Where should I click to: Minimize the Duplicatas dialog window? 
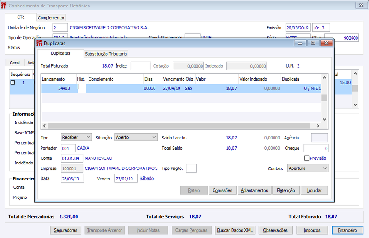point(300,43)
